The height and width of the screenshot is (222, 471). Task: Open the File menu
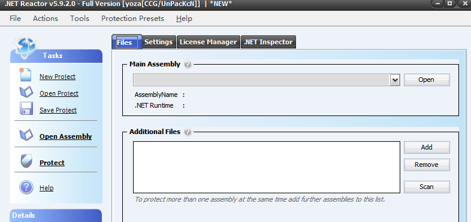(x=16, y=19)
